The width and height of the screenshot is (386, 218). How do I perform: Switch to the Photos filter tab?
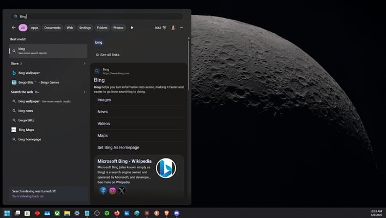[x=118, y=28]
